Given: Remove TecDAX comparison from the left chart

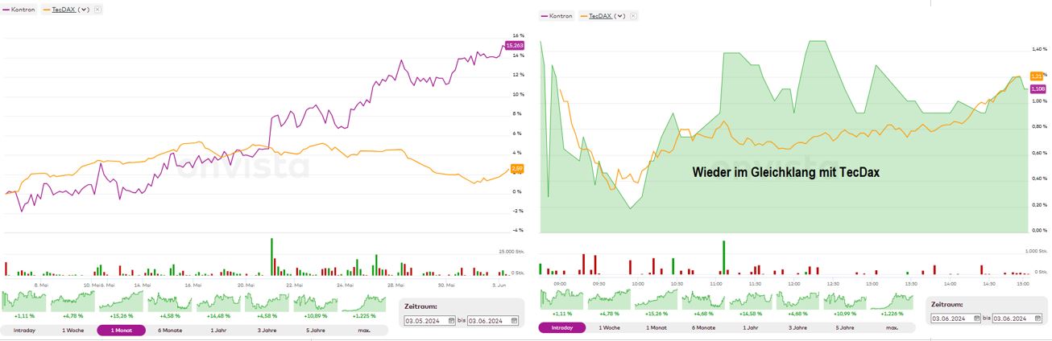Looking at the screenshot, I should point(97,9).
